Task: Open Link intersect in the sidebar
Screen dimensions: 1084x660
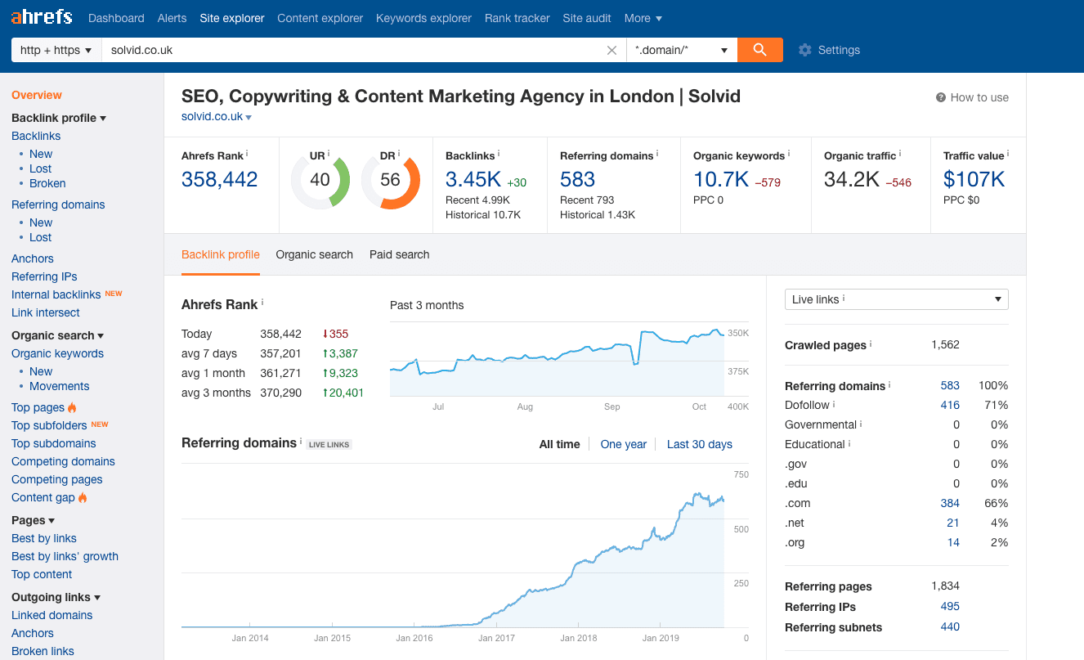Action: 46,312
